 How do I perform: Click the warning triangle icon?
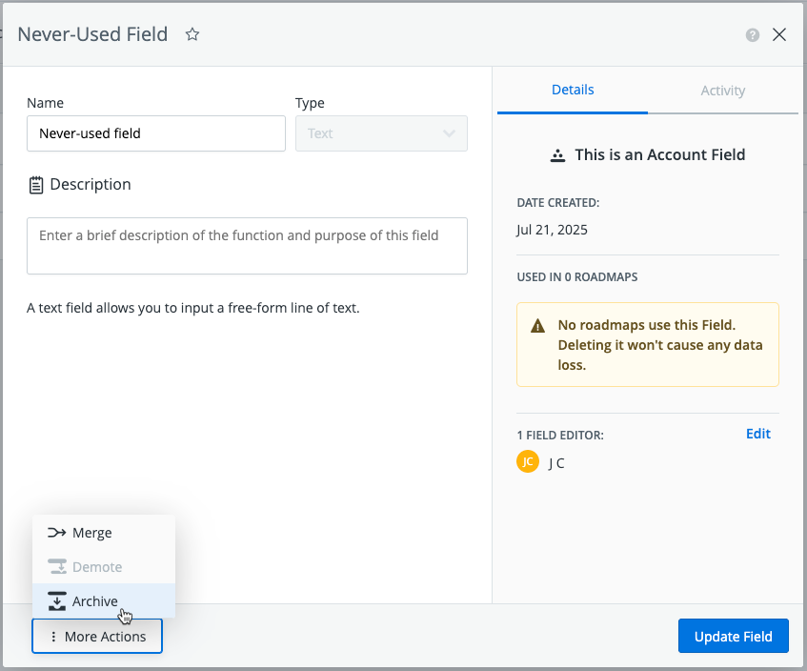pyautogui.click(x=538, y=326)
